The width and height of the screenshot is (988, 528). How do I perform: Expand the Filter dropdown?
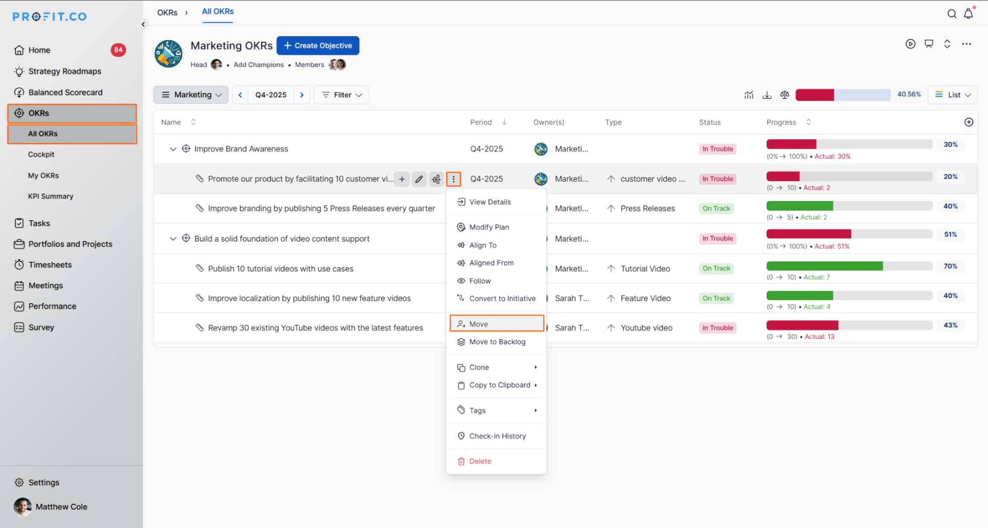pos(342,95)
